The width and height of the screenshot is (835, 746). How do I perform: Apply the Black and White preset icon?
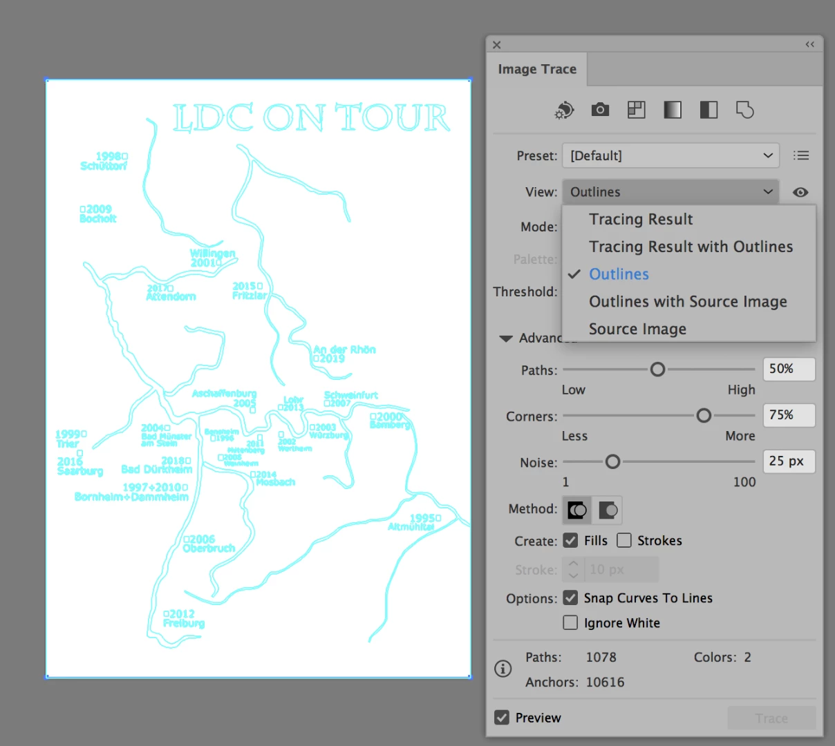click(709, 110)
